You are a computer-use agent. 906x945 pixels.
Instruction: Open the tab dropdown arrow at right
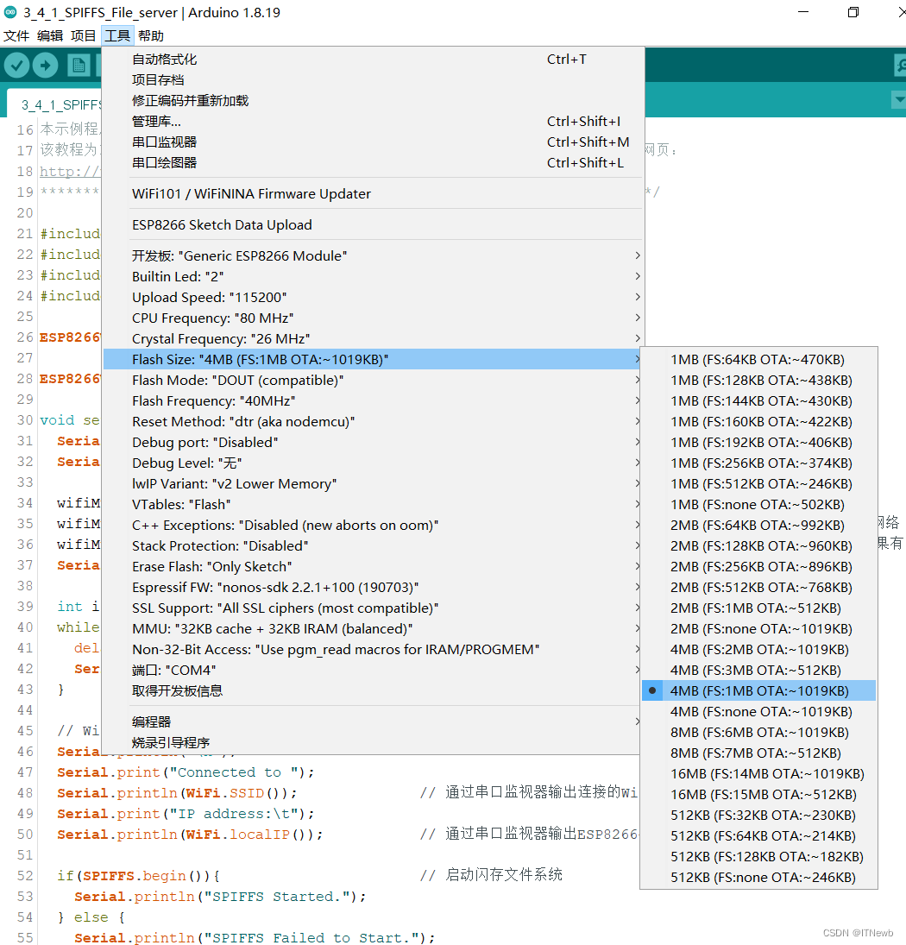(x=899, y=99)
